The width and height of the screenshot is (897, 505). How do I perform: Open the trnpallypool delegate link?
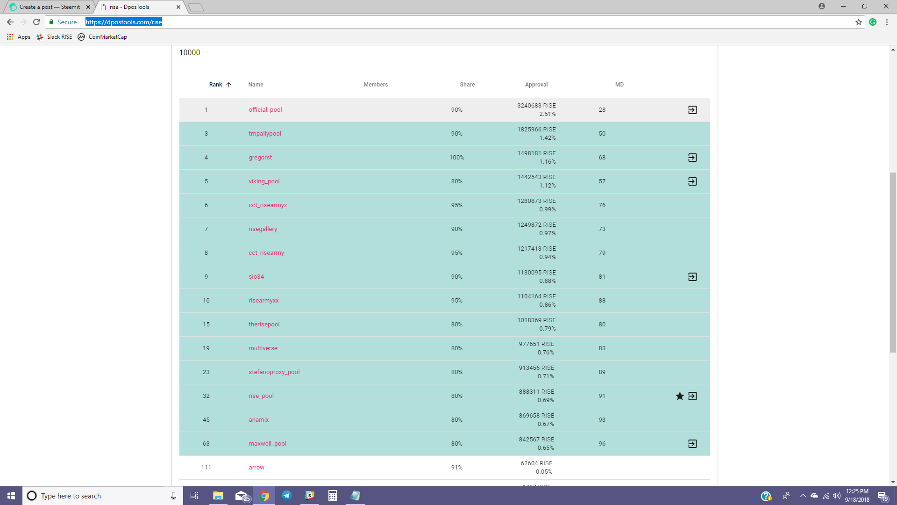(x=264, y=134)
